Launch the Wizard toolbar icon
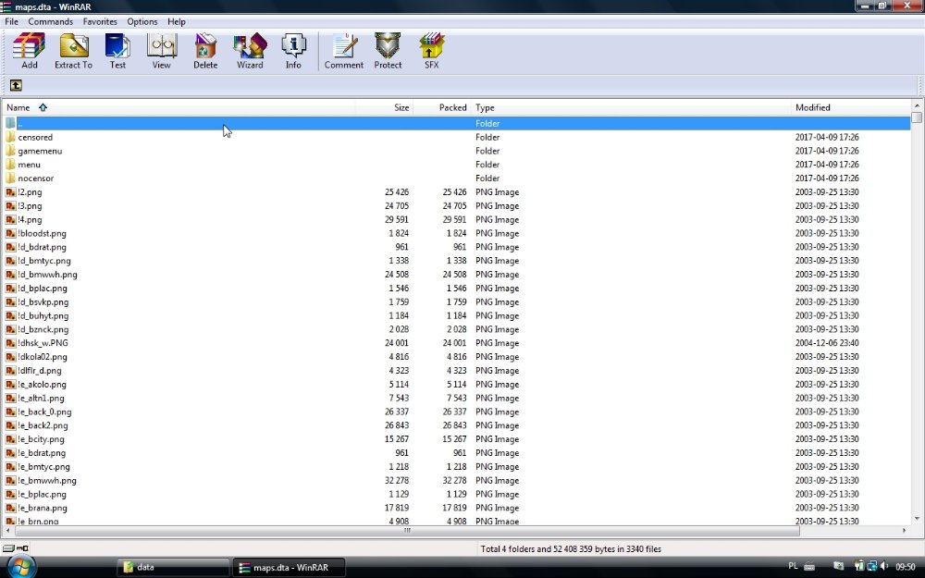Viewport: 925px width, 578px height. 250,51
